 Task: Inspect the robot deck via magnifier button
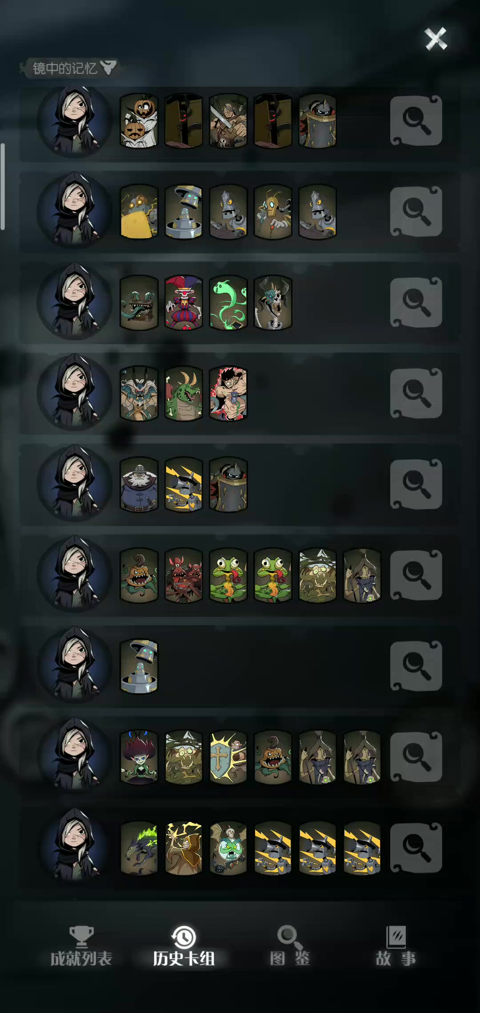416,211
